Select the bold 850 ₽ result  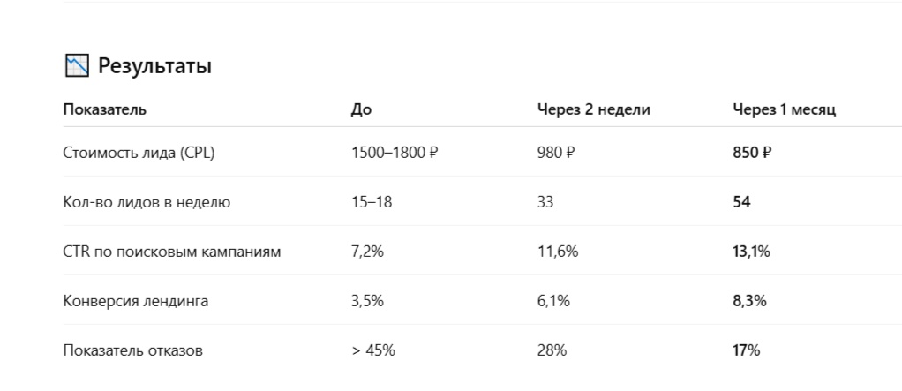click(753, 153)
